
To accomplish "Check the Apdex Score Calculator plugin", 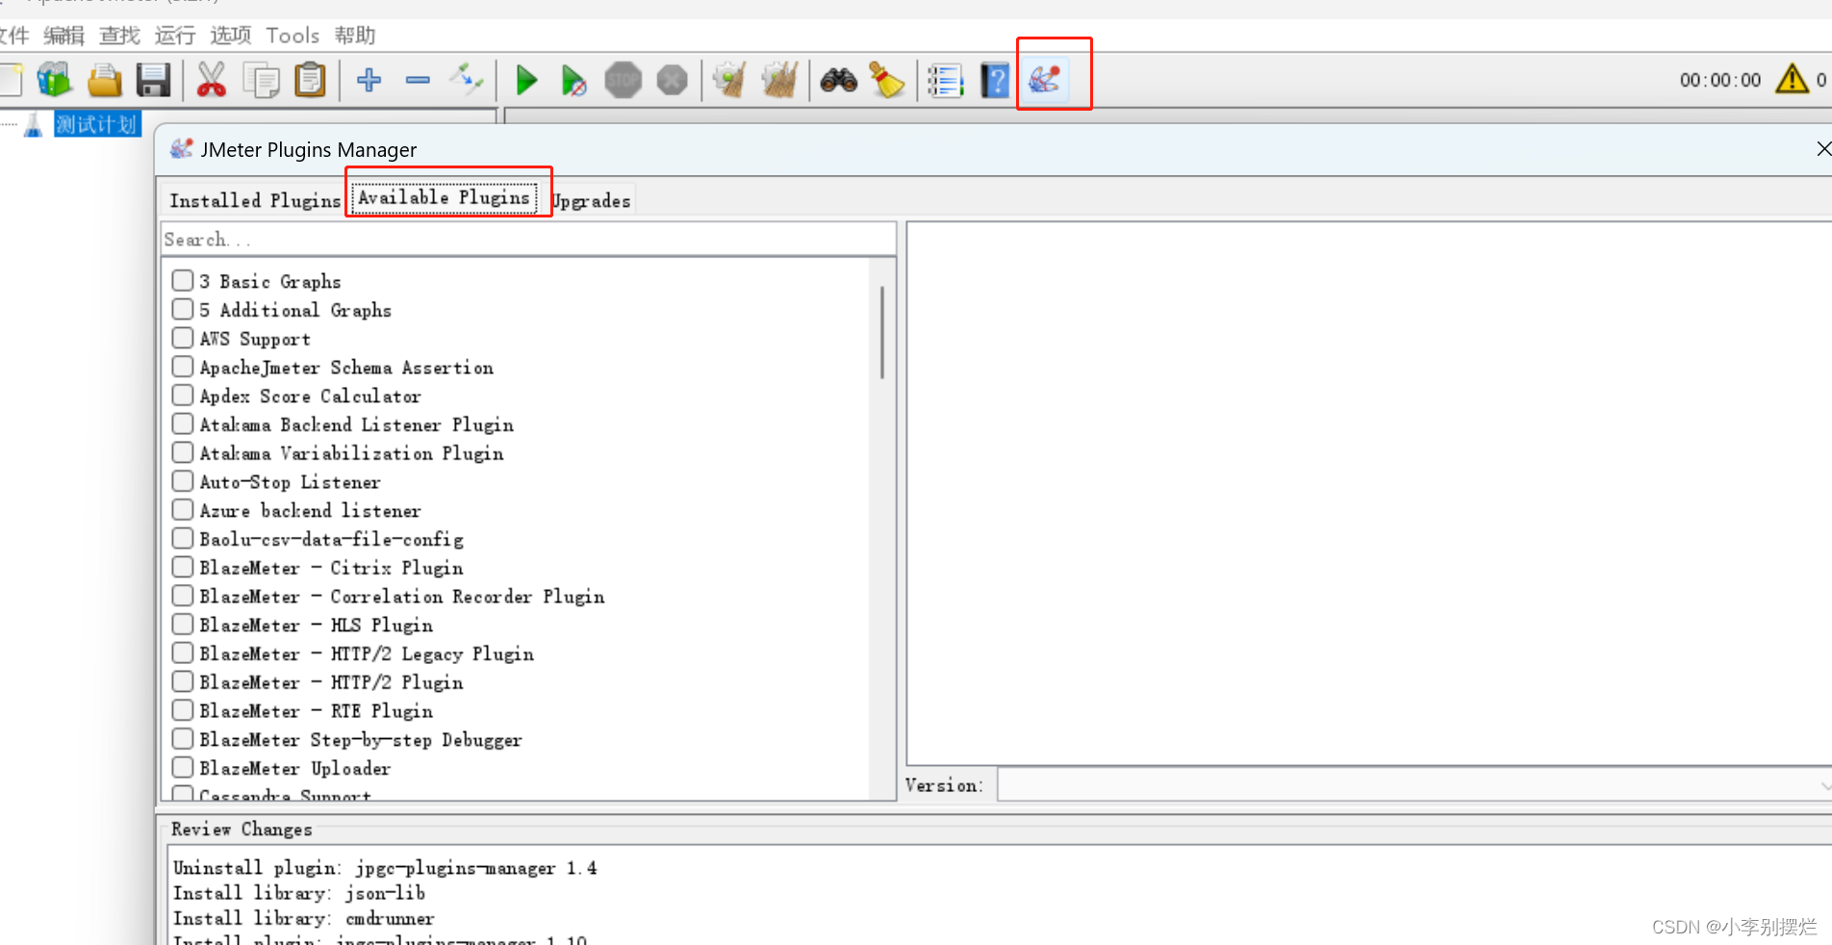I will point(183,396).
